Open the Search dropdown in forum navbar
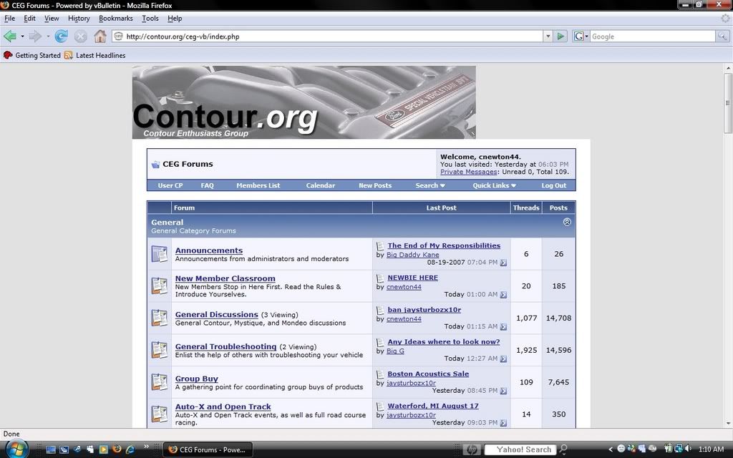 click(x=430, y=185)
